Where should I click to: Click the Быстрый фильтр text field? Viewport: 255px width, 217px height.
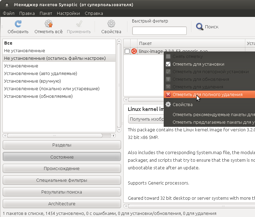pos(159,31)
